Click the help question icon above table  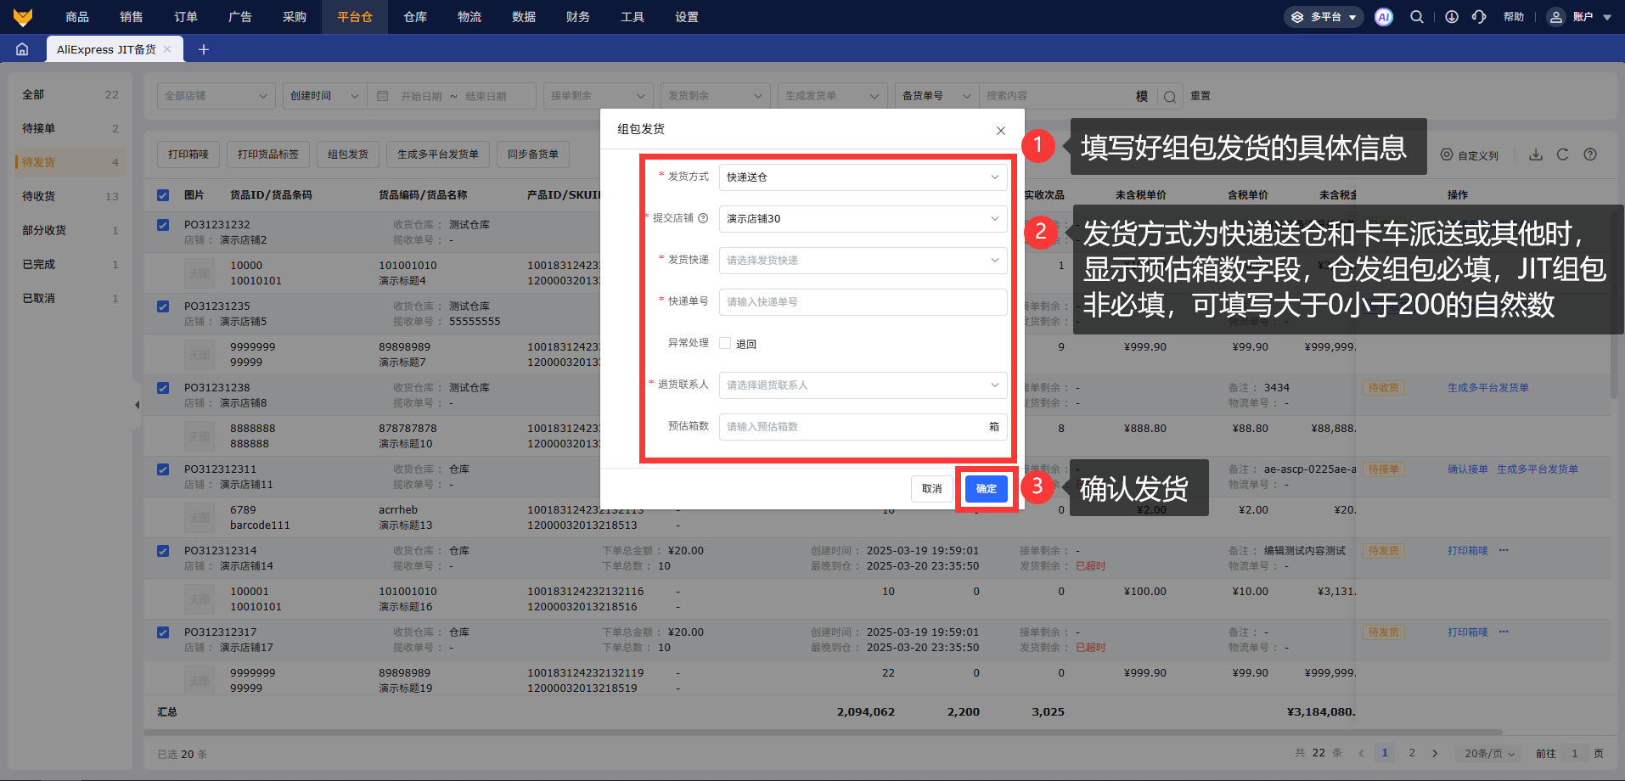pyautogui.click(x=1590, y=155)
